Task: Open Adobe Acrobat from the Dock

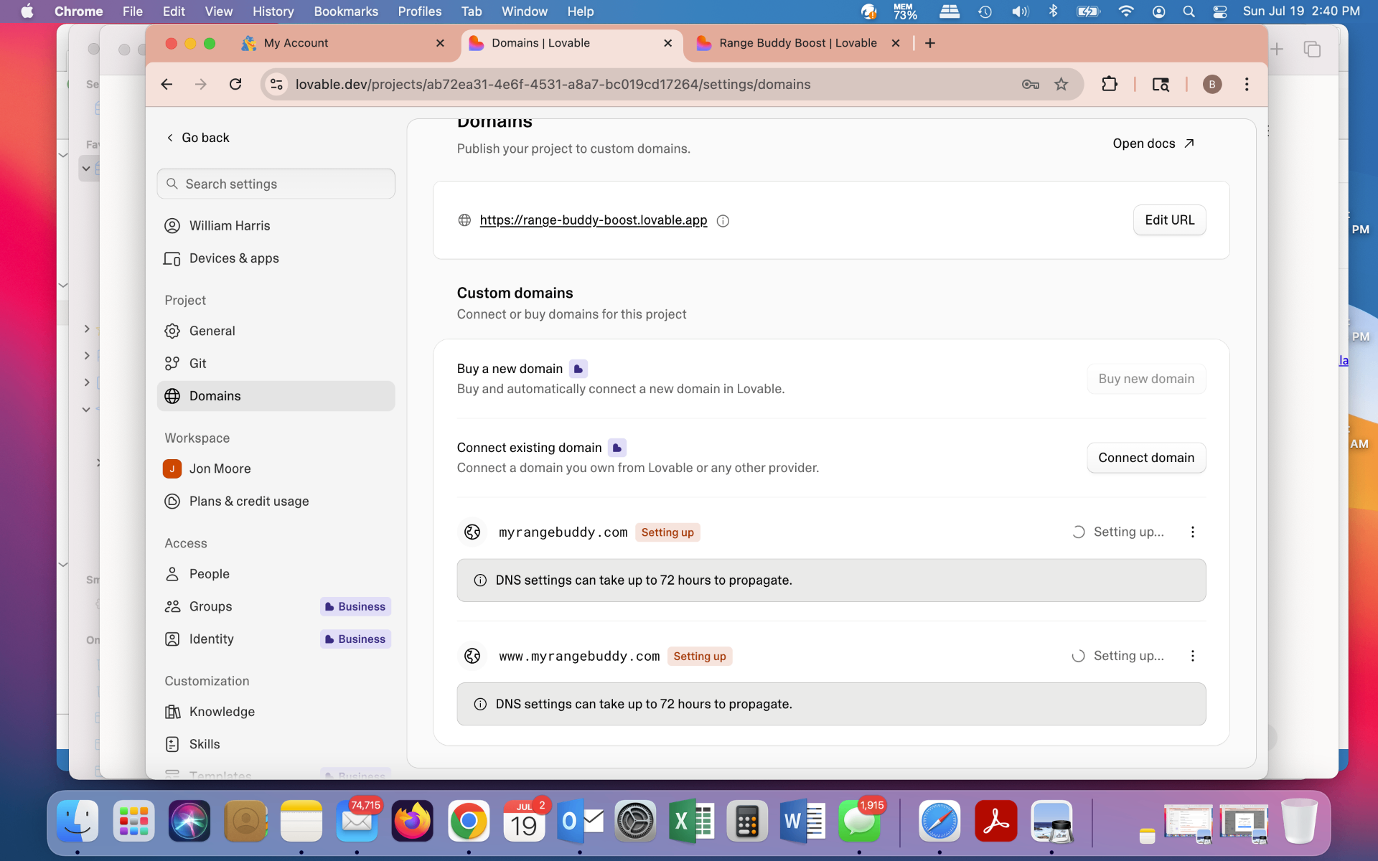Action: click(995, 822)
